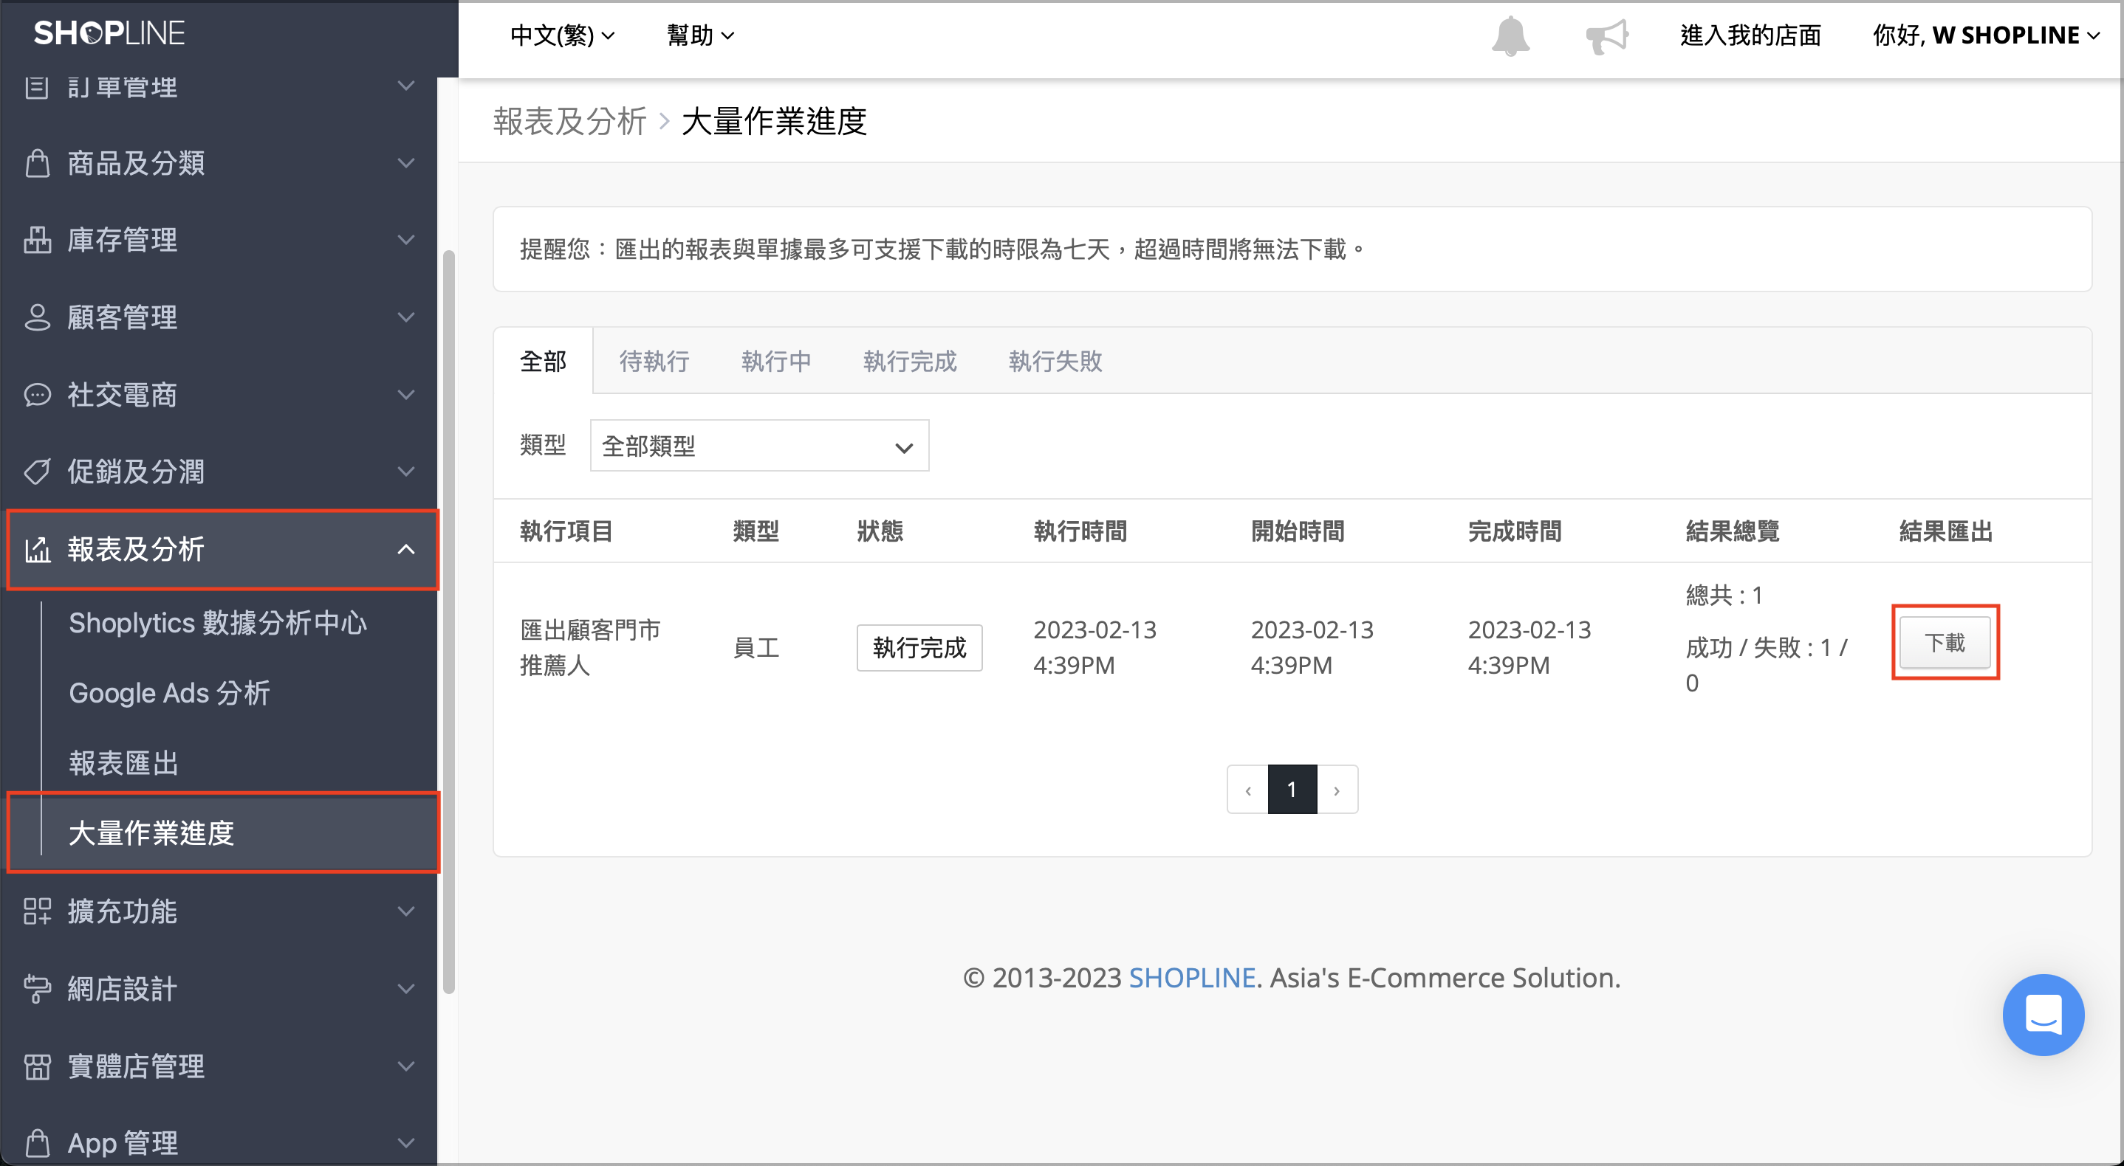
Task: Open 報表匯出 submenu item
Action: pyautogui.click(x=123, y=763)
